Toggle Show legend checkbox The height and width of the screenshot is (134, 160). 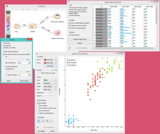click(x=38, y=103)
